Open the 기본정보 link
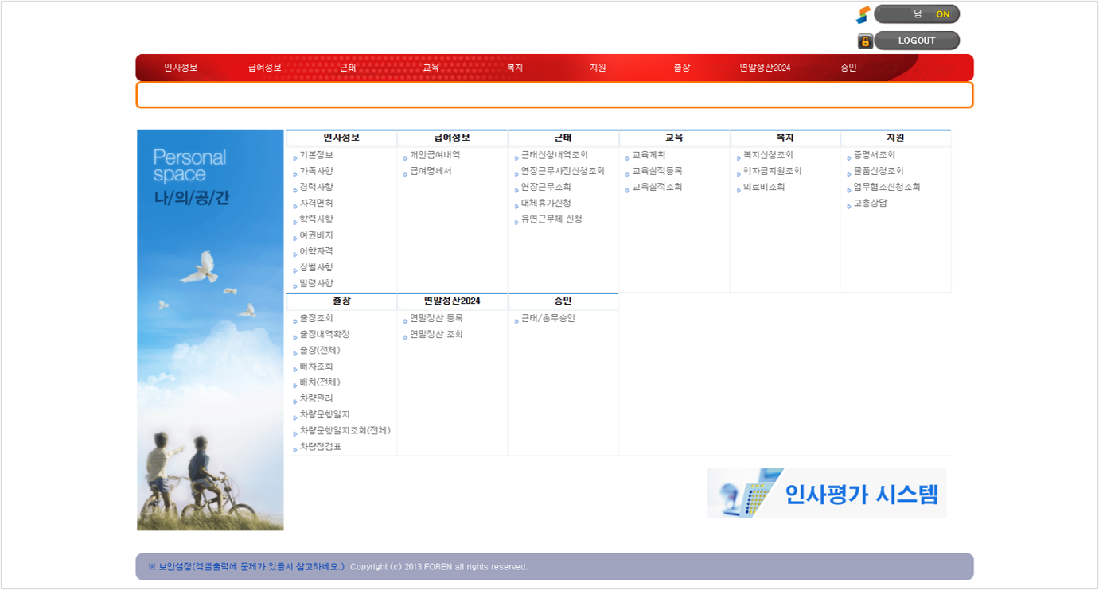 pyautogui.click(x=316, y=155)
